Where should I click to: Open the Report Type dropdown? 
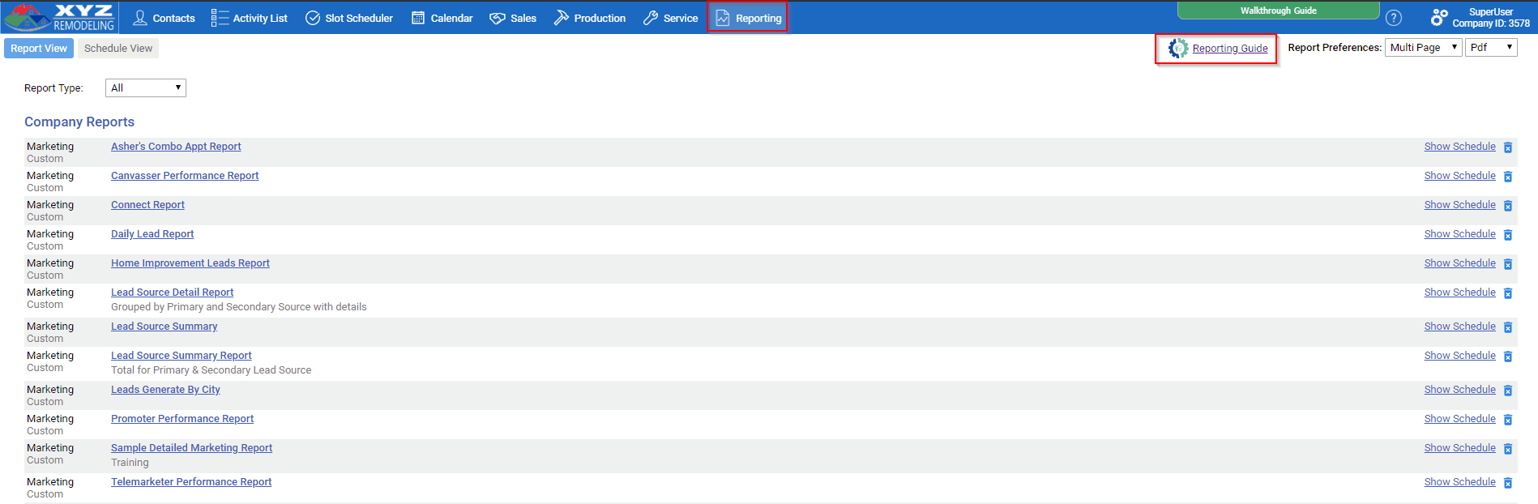click(146, 88)
